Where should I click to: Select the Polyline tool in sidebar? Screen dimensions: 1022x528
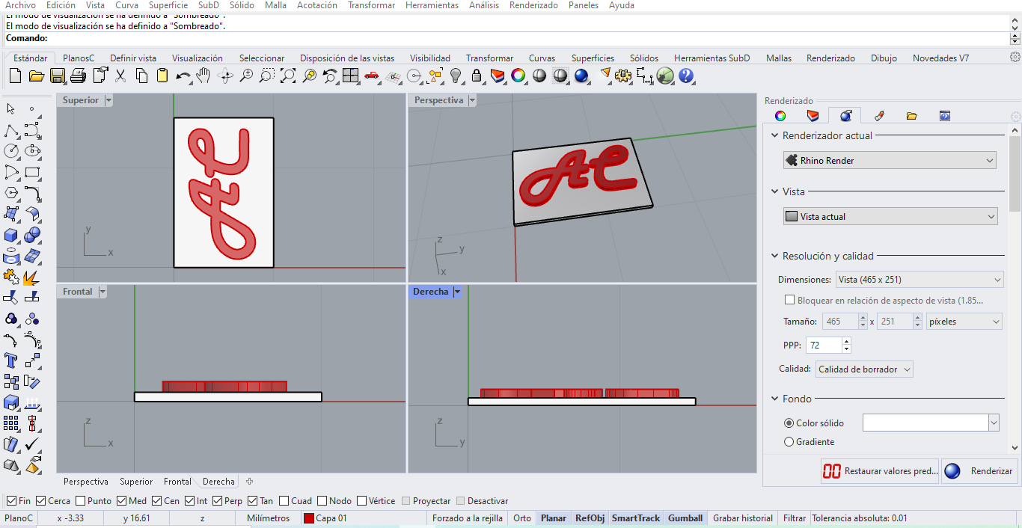coord(11,131)
